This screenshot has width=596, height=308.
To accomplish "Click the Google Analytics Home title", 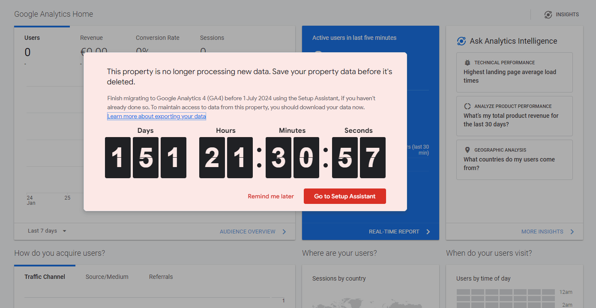I will click(x=54, y=14).
